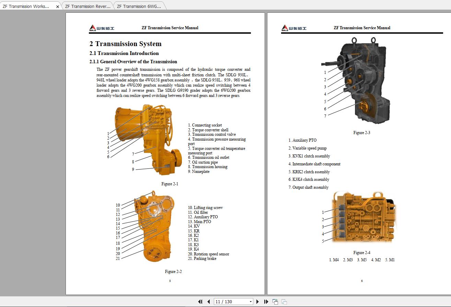Go to the next page
The width and height of the screenshot is (451, 307).
pos(258,301)
